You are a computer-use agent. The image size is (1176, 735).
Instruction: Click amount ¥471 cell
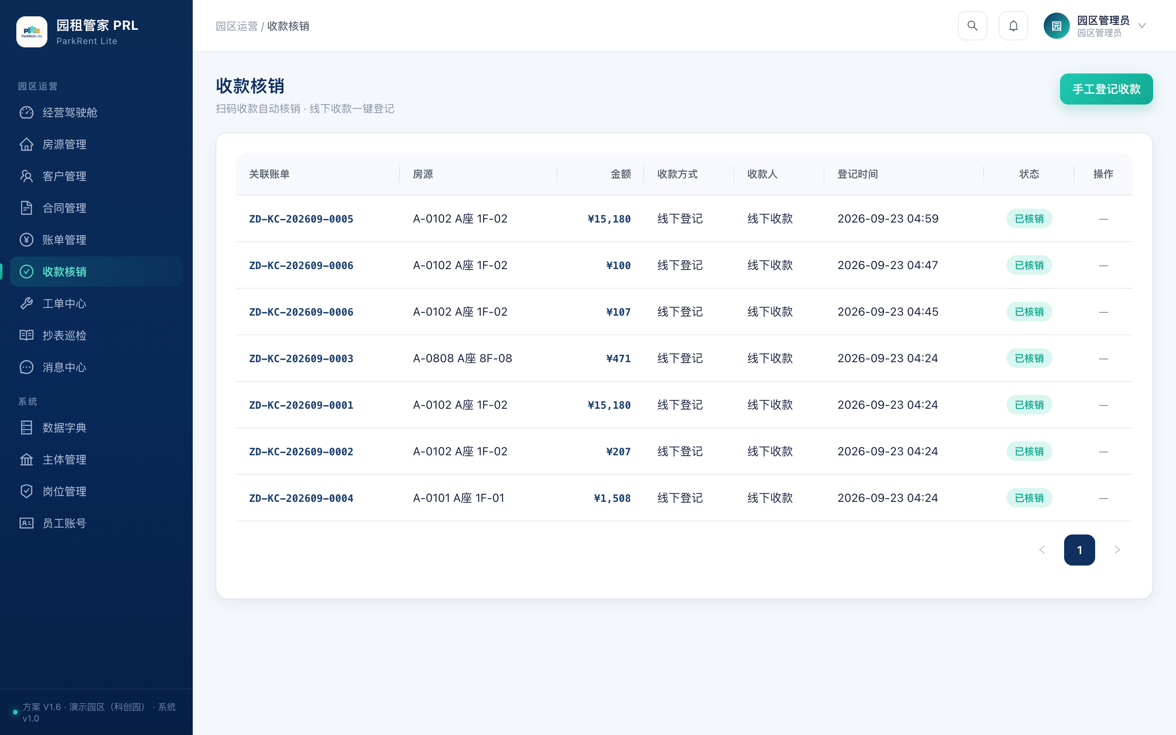(x=618, y=359)
